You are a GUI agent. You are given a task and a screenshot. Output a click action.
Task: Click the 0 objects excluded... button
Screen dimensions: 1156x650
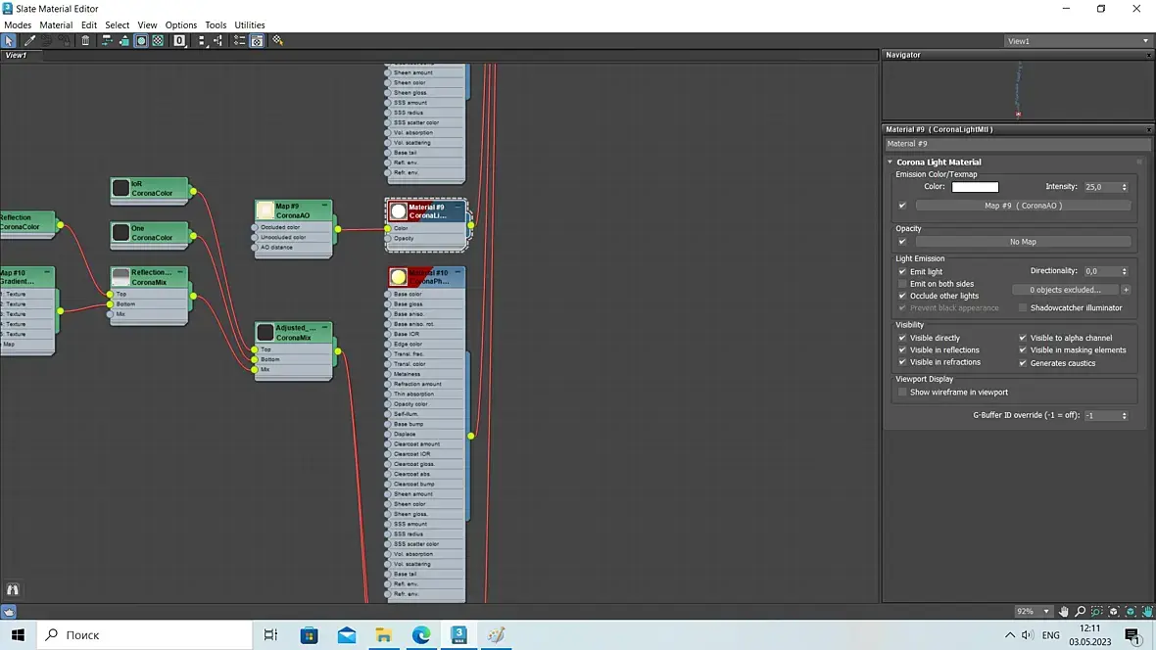(x=1065, y=290)
